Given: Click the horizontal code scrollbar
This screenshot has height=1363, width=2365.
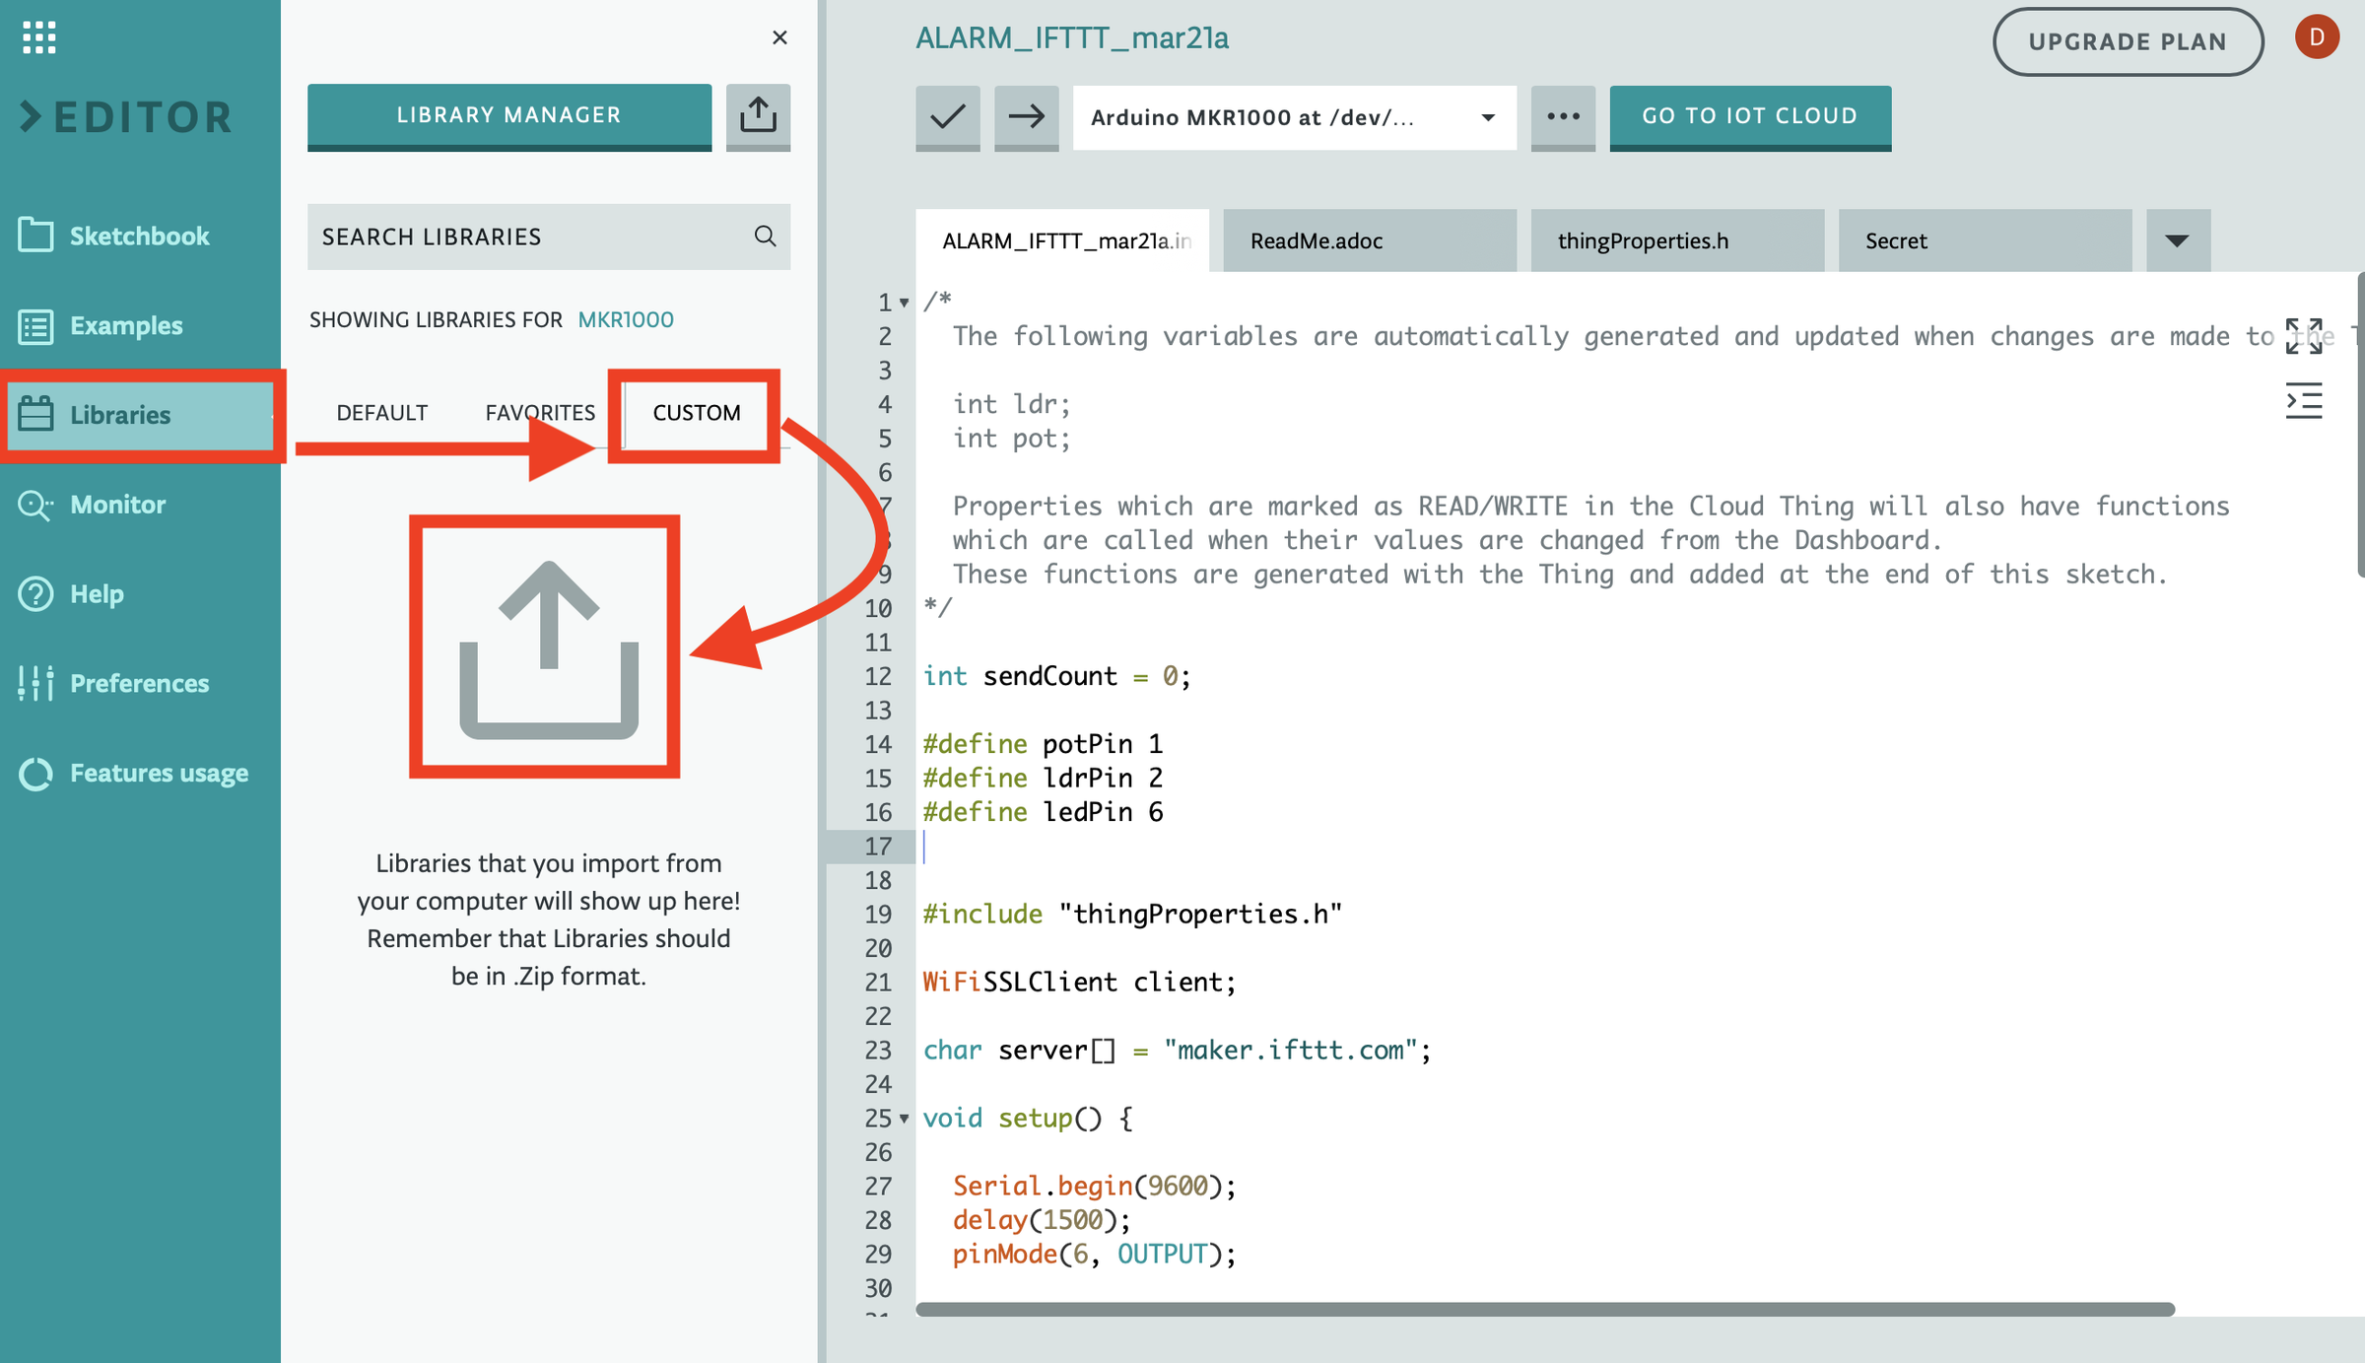Looking at the screenshot, I should [x=1544, y=1309].
